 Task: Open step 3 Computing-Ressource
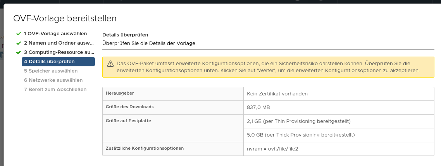point(59,52)
